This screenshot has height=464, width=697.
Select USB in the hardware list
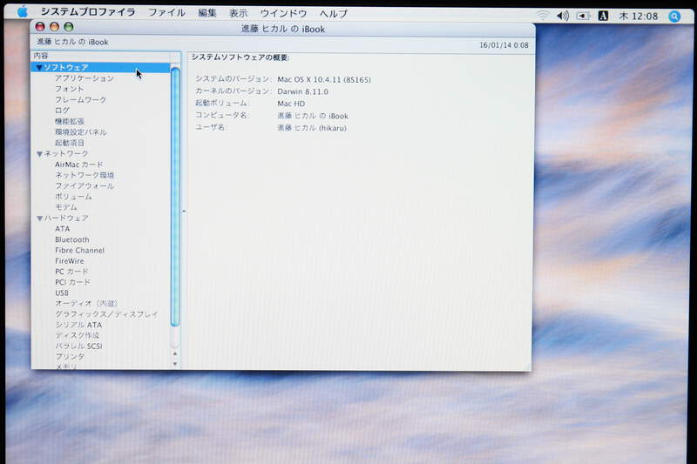coord(62,293)
